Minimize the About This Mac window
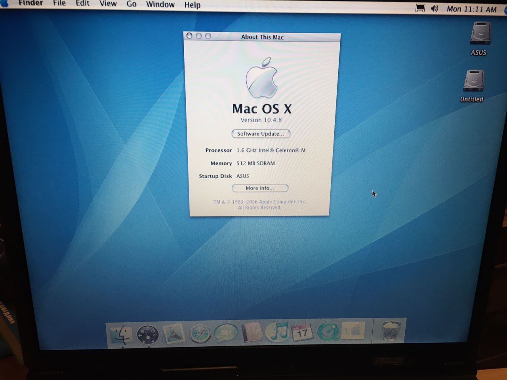 199,36
